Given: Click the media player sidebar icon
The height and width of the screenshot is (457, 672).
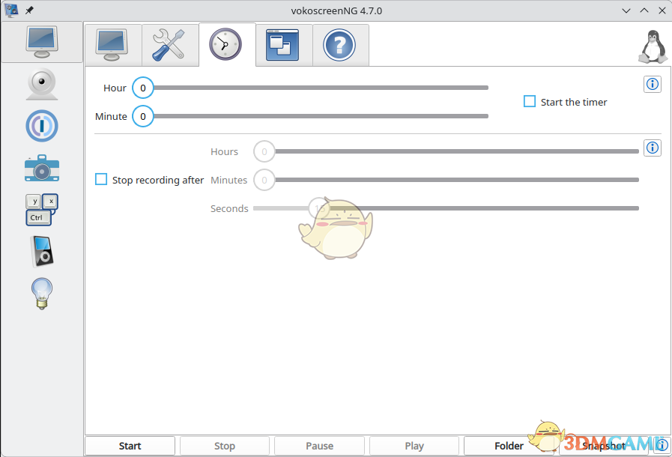Looking at the screenshot, I should click(x=42, y=250).
